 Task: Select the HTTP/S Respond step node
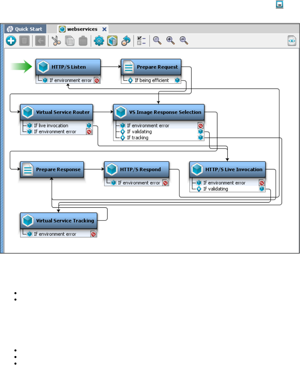(x=137, y=169)
